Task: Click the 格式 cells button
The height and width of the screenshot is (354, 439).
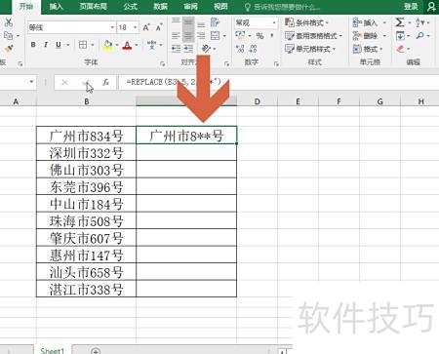Action: [x=368, y=49]
